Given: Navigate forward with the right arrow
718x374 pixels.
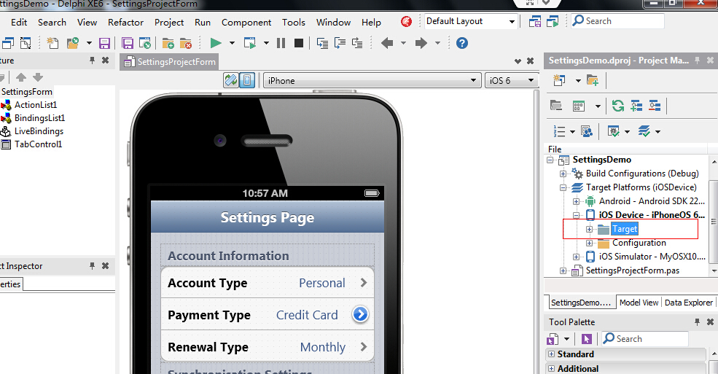Looking at the screenshot, I should [x=421, y=43].
